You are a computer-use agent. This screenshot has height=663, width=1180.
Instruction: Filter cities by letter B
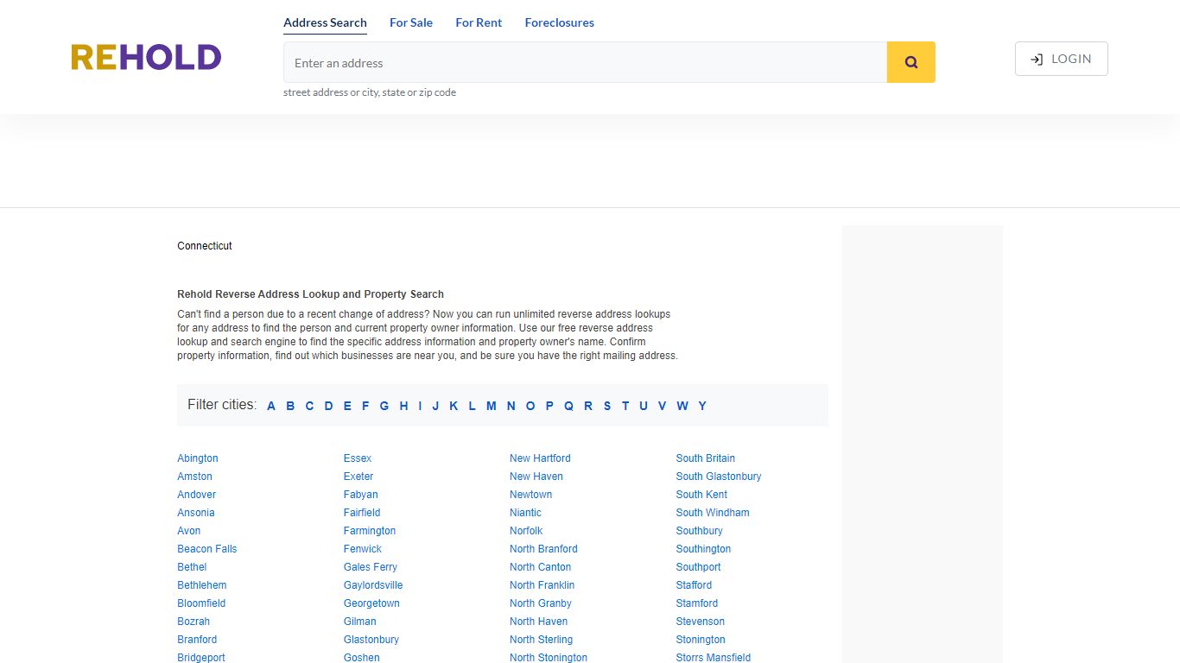pos(290,406)
